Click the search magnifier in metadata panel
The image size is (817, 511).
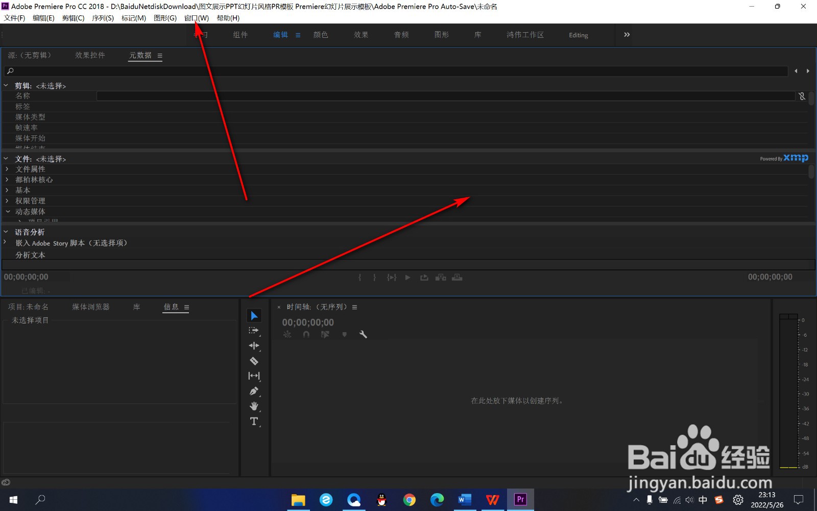click(x=10, y=71)
